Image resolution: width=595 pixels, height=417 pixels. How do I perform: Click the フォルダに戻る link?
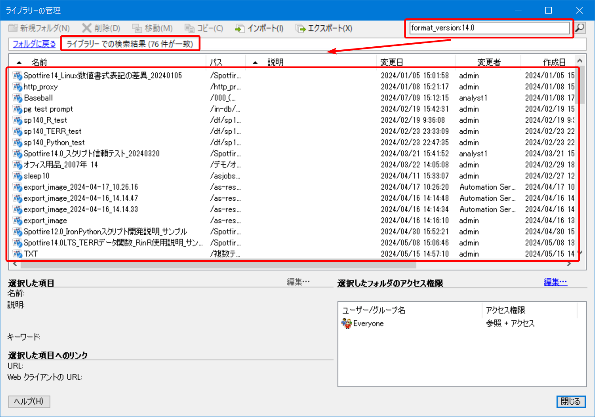(x=34, y=44)
